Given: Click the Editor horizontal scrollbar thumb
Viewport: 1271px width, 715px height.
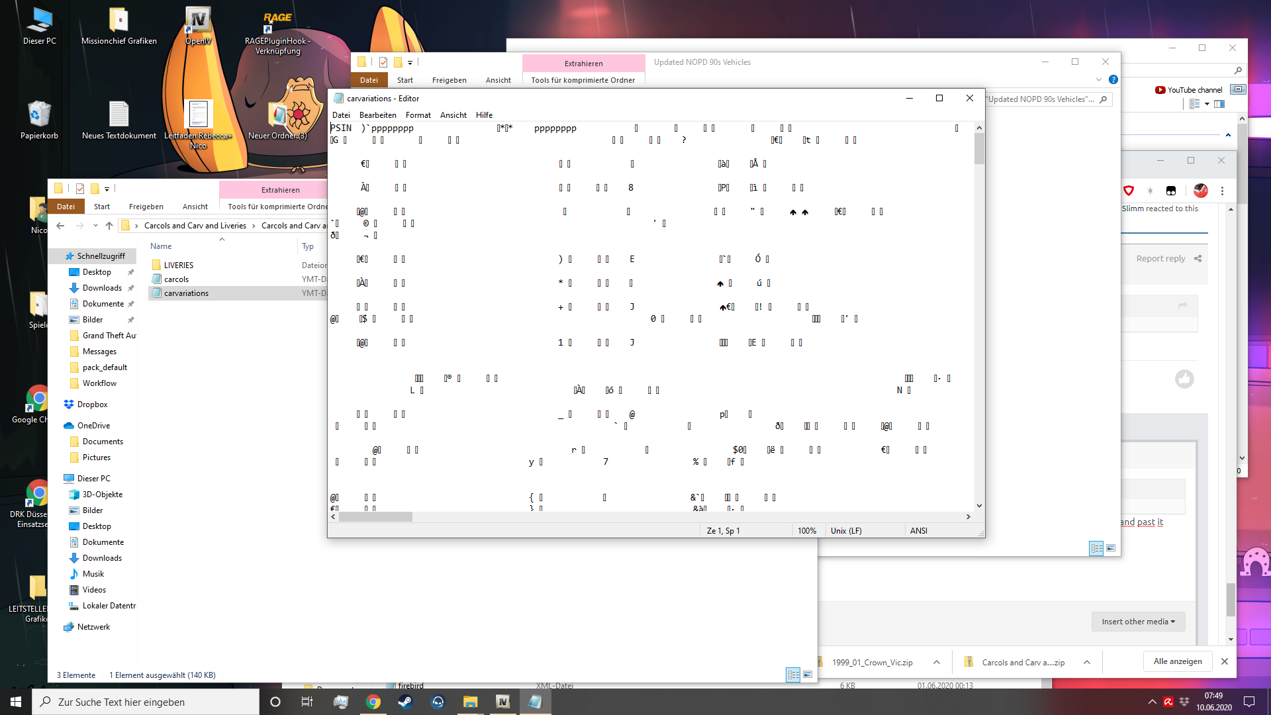Looking at the screenshot, I should tap(375, 517).
